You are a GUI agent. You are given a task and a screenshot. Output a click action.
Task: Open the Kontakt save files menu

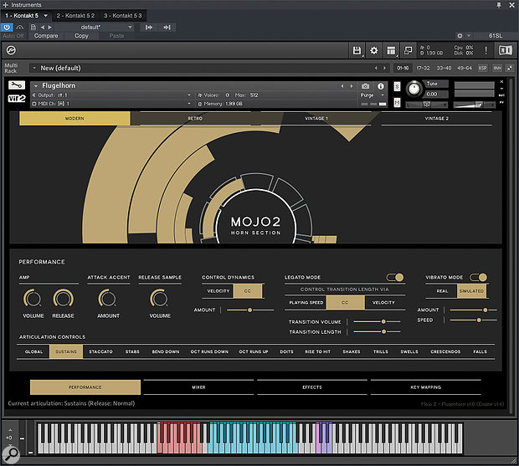(357, 50)
